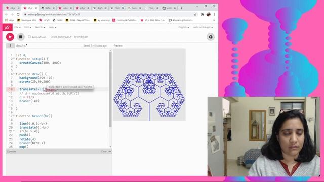Open Chrome's three-dot menu
This screenshot has width=324, height=182.
(214, 14)
